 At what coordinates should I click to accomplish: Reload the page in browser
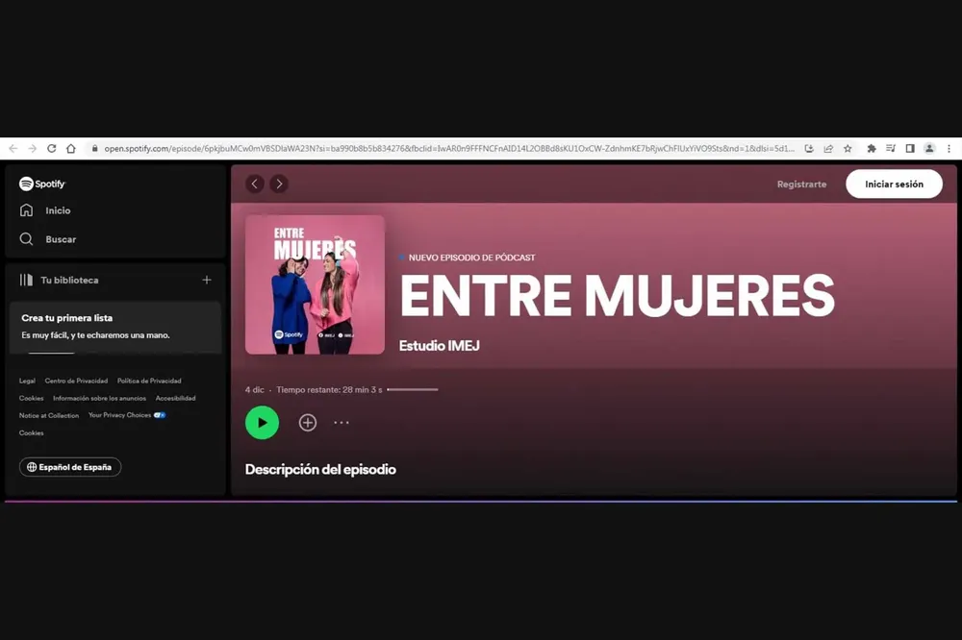pos(51,149)
